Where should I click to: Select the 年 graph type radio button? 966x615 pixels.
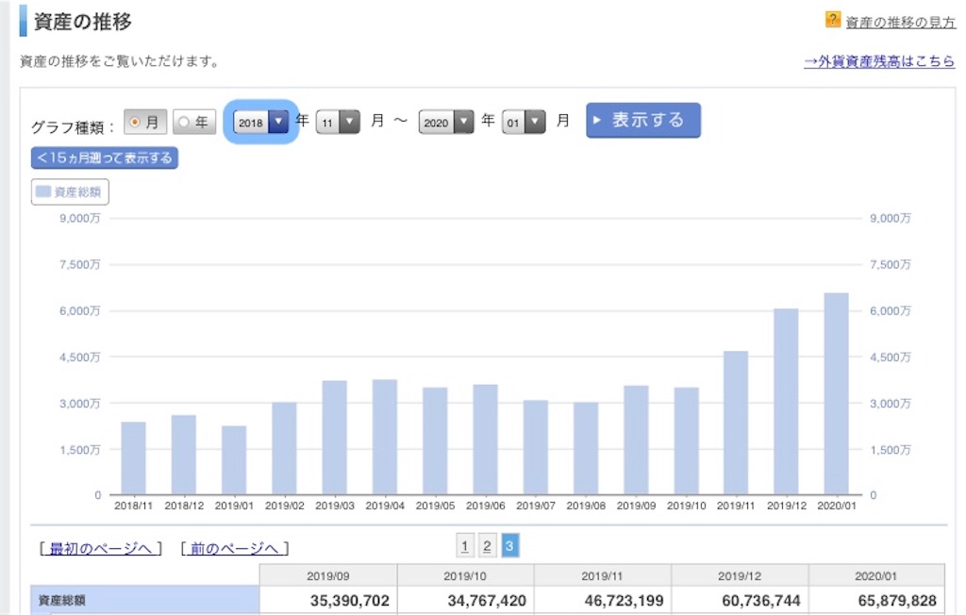point(194,122)
